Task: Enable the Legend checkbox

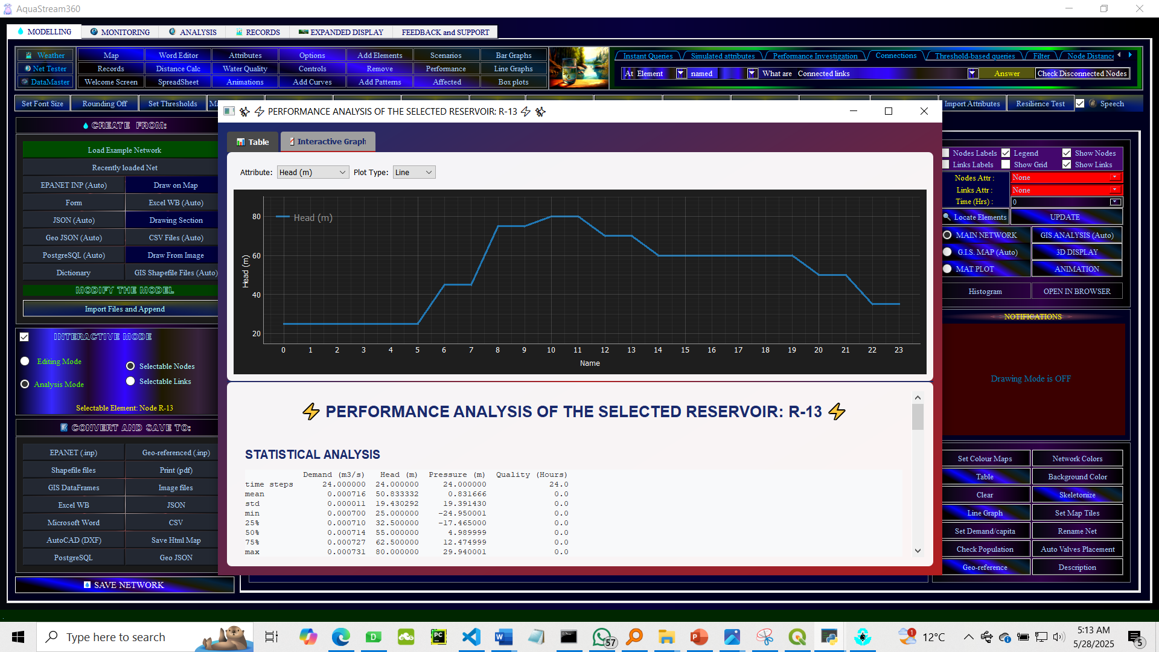Action: 1006,153
